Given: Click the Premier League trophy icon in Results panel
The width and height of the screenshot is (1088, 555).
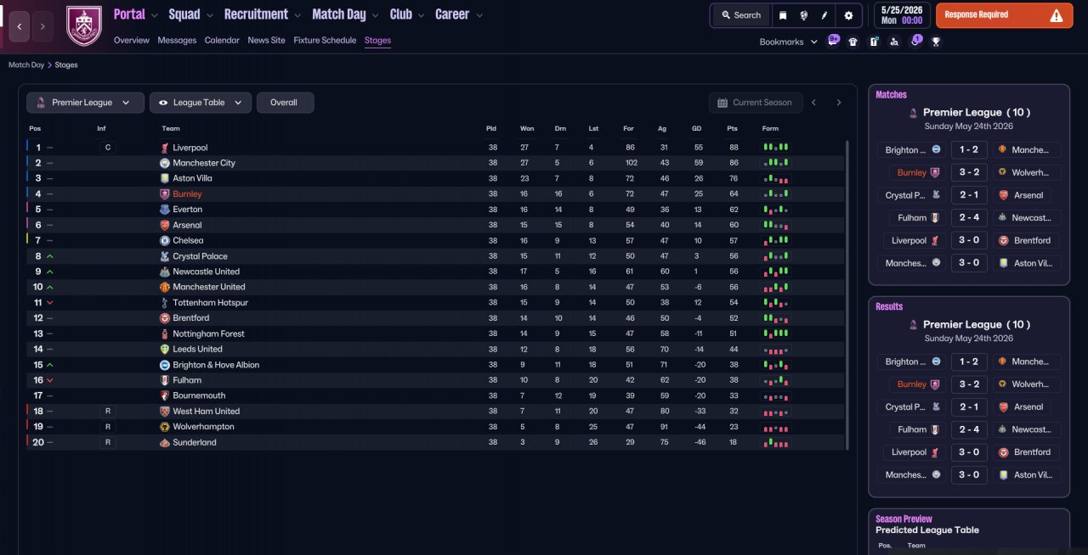Looking at the screenshot, I should (x=913, y=324).
